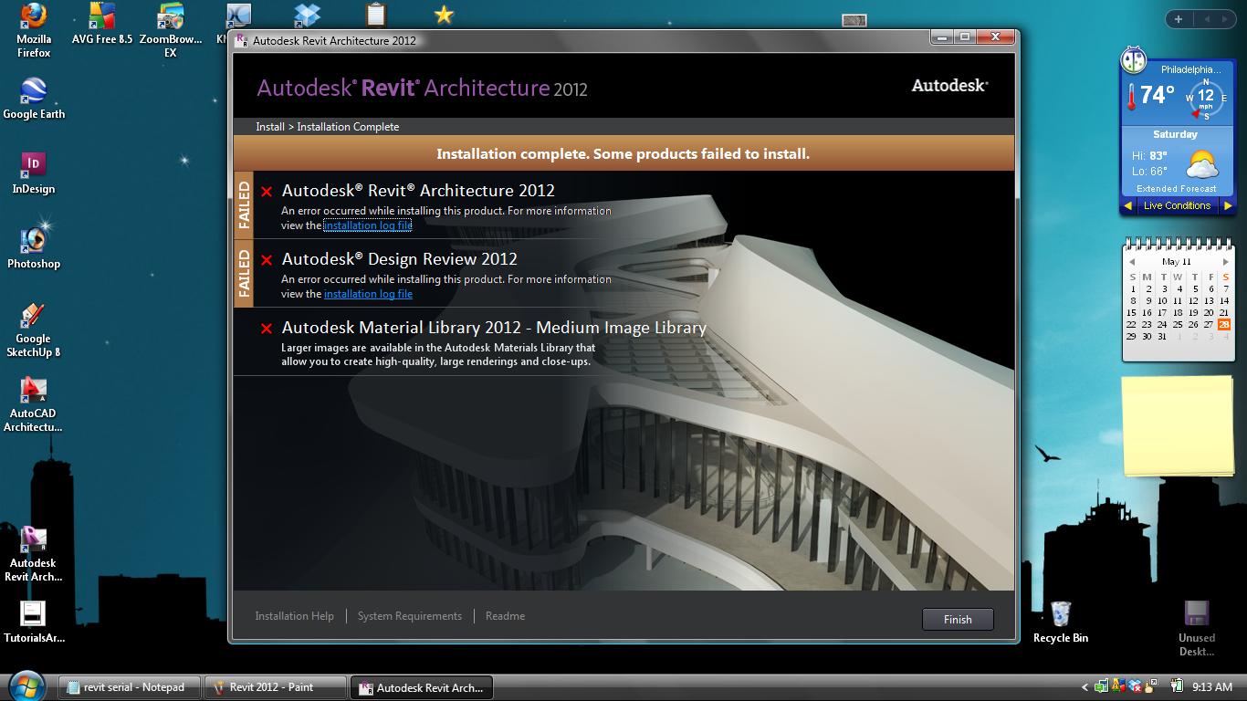Add gadget with sidebar plus button
The width and height of the screenshot is (1247, 701).
[1179, 19]
